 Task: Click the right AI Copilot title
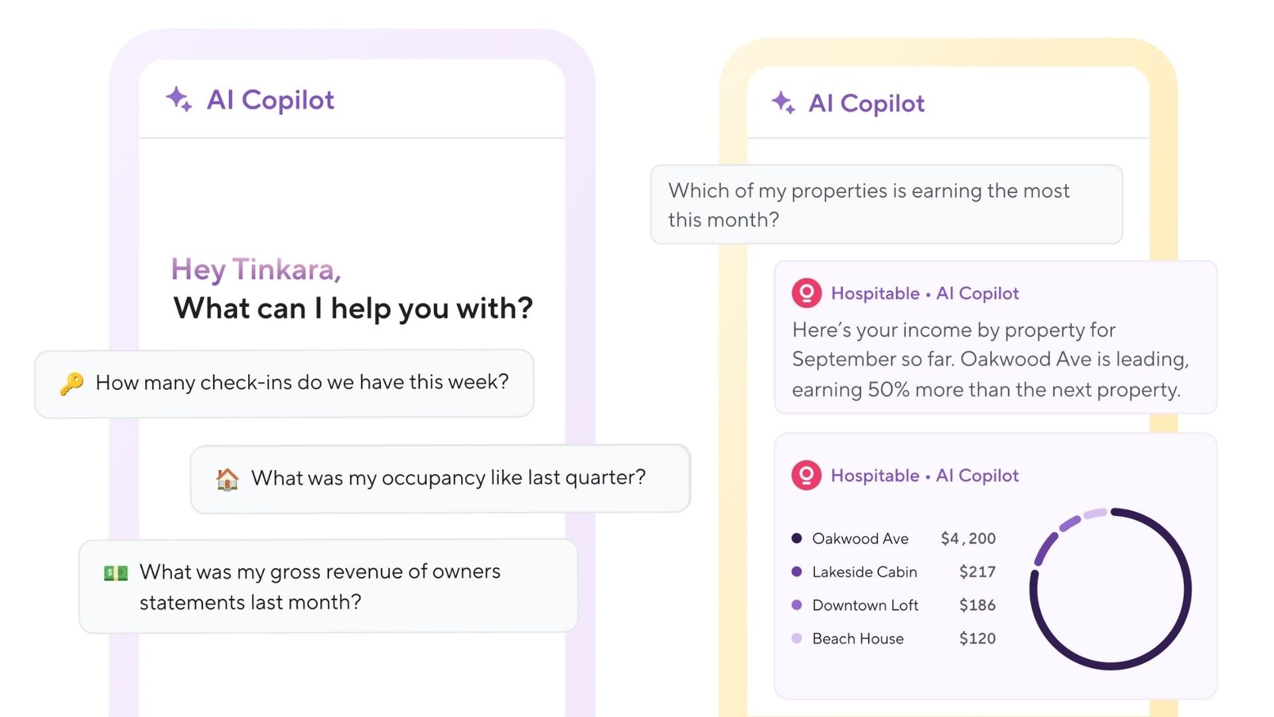click(866, 104)
